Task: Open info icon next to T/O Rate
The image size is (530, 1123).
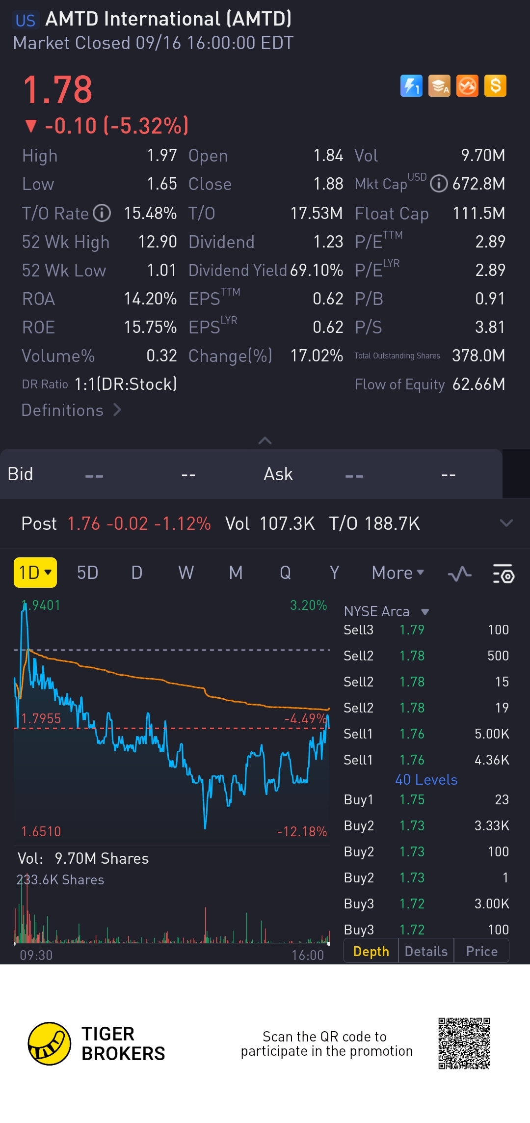Action: coord(102,213)
